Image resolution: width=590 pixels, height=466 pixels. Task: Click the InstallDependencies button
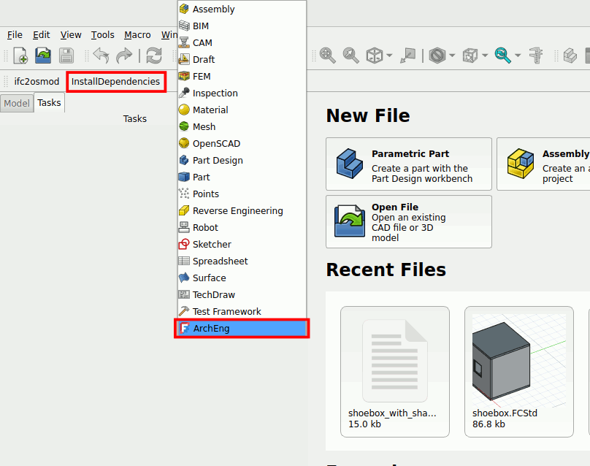[115, 82]
